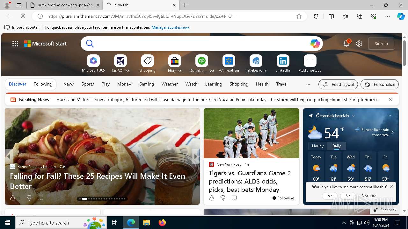The image size is (408, 229).
Task: Open the Copilot sidebar in Edge
Action: coord(401,16)
